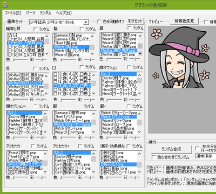Click the 彩リセット button
The image size is (216, 194).
[135, 21]
